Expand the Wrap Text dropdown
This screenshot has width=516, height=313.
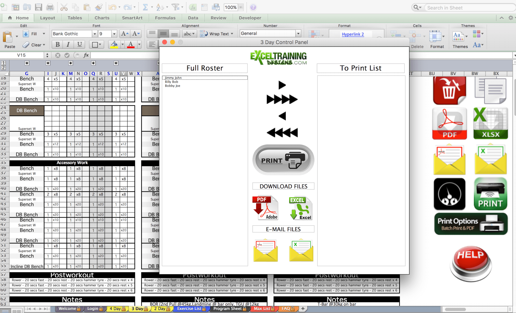point(232,34)
